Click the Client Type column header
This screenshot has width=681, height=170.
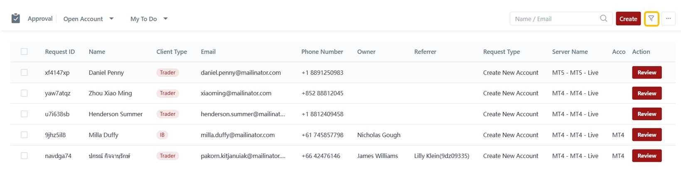tap(172, 52)
